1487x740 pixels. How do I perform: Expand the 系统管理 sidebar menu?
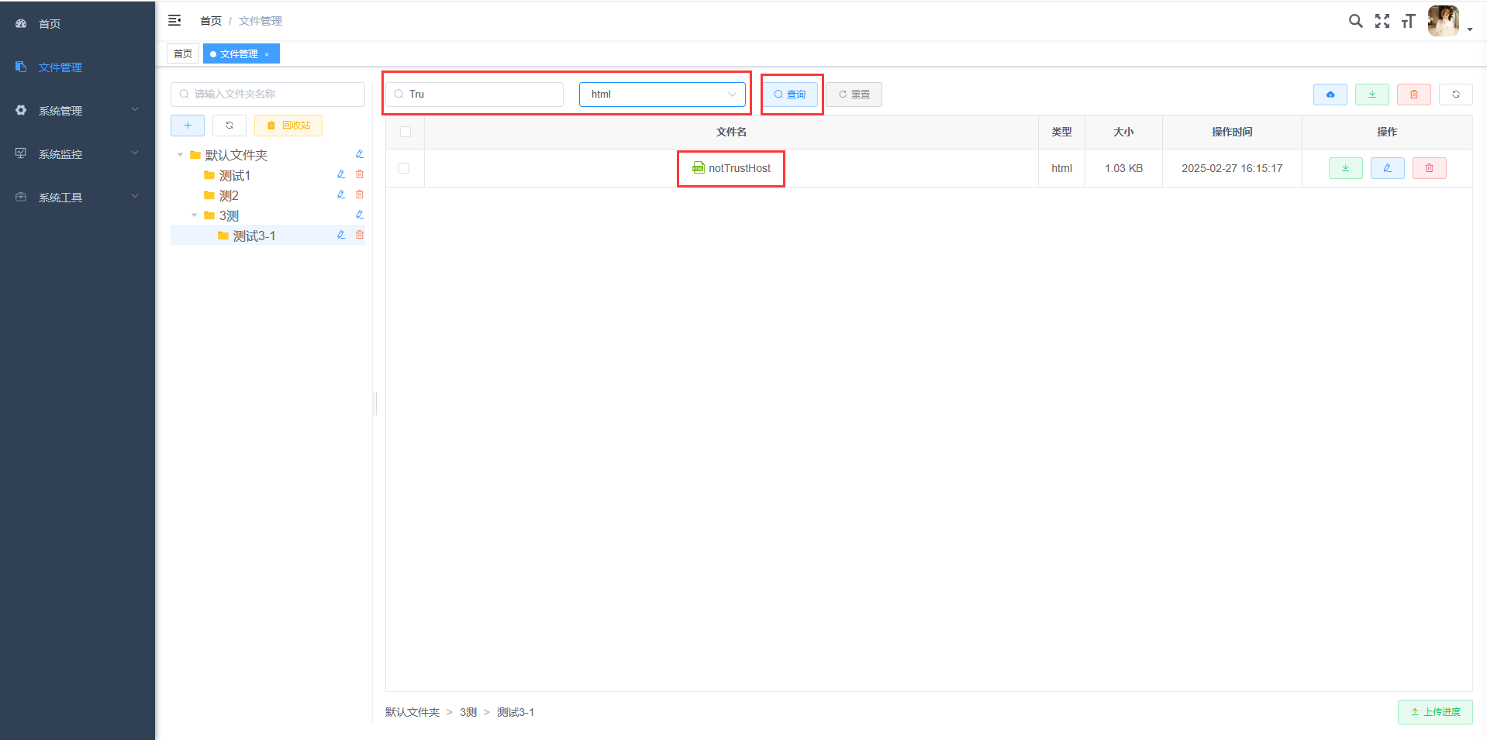78,111
